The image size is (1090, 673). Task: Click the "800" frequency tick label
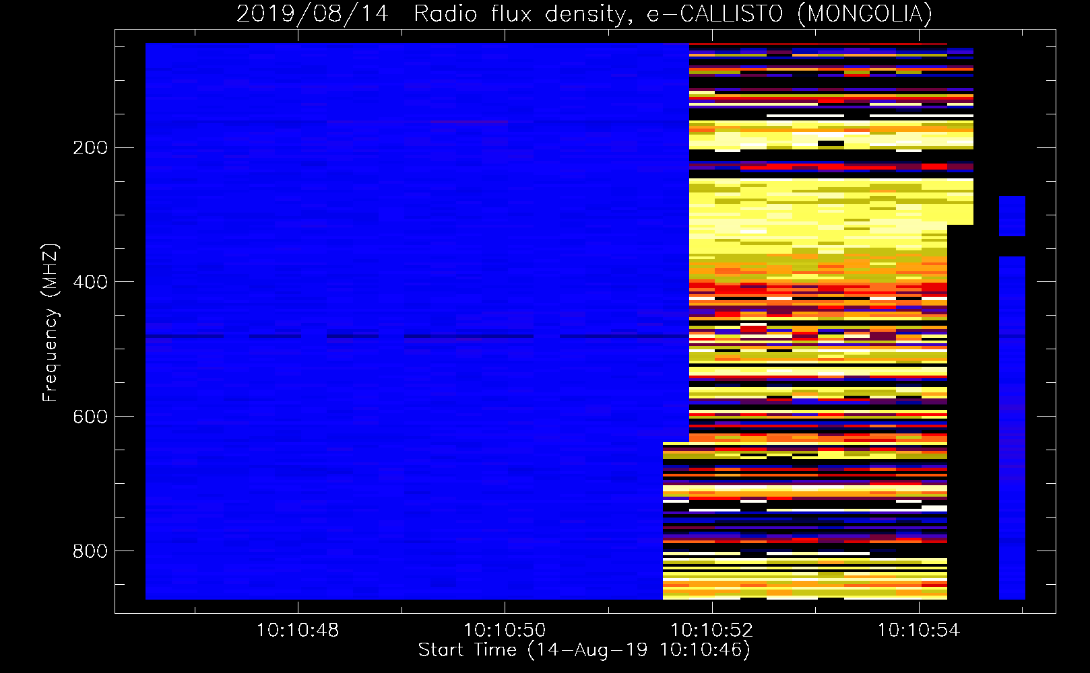click(90, 551)
